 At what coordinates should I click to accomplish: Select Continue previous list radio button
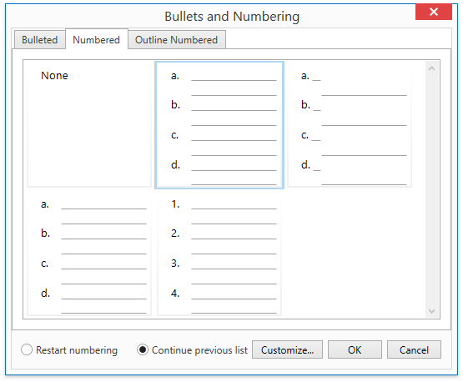click(143, 349)
